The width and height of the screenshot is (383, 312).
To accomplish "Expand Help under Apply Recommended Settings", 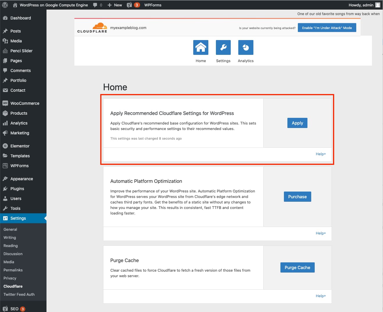I will coord(321,154).
